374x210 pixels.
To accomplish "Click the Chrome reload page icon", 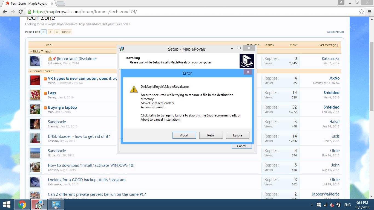I will (x=21, y=12).
